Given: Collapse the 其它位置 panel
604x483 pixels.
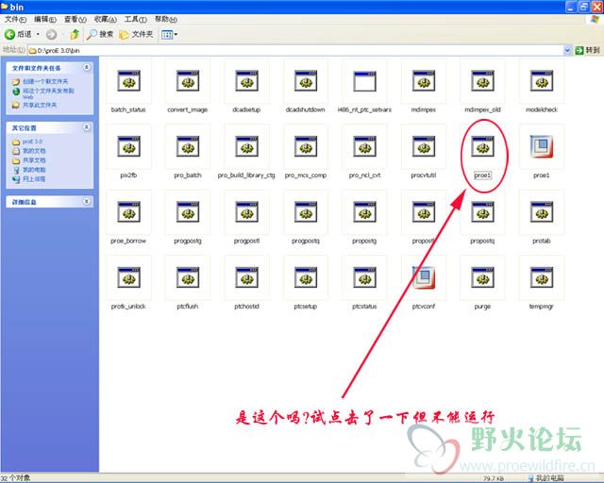Looking at the screenshot, I should [87, 127].
